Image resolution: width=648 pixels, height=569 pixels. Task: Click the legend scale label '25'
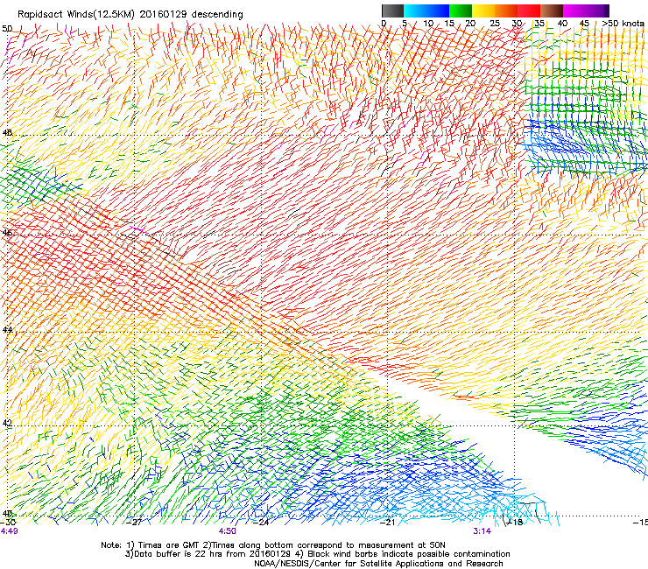495,24
